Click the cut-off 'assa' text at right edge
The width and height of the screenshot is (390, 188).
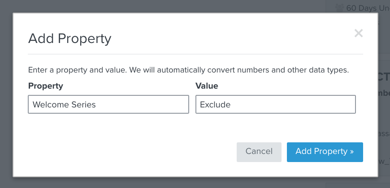click(384, 134)
